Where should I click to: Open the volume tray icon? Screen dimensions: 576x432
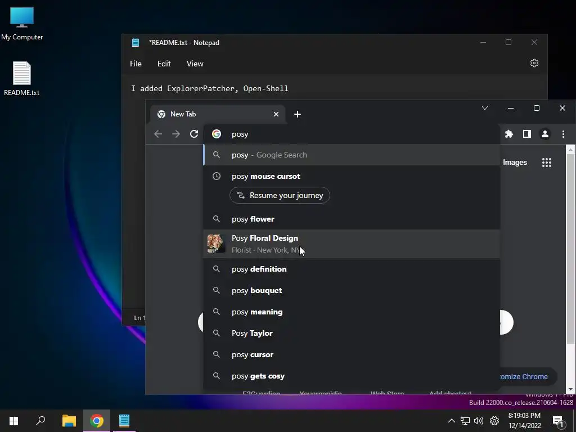479,421
